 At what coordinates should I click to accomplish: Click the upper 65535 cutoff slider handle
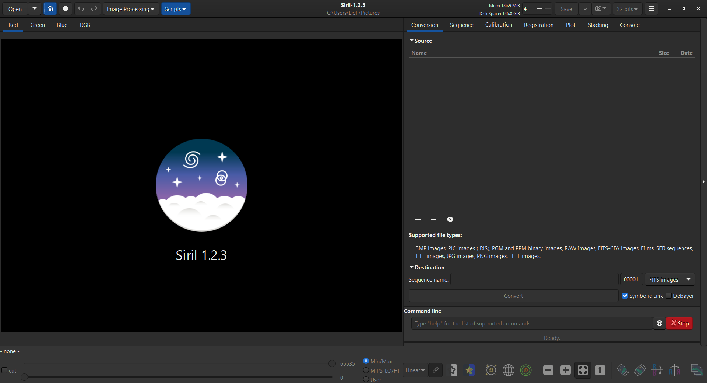click(332, 364)
